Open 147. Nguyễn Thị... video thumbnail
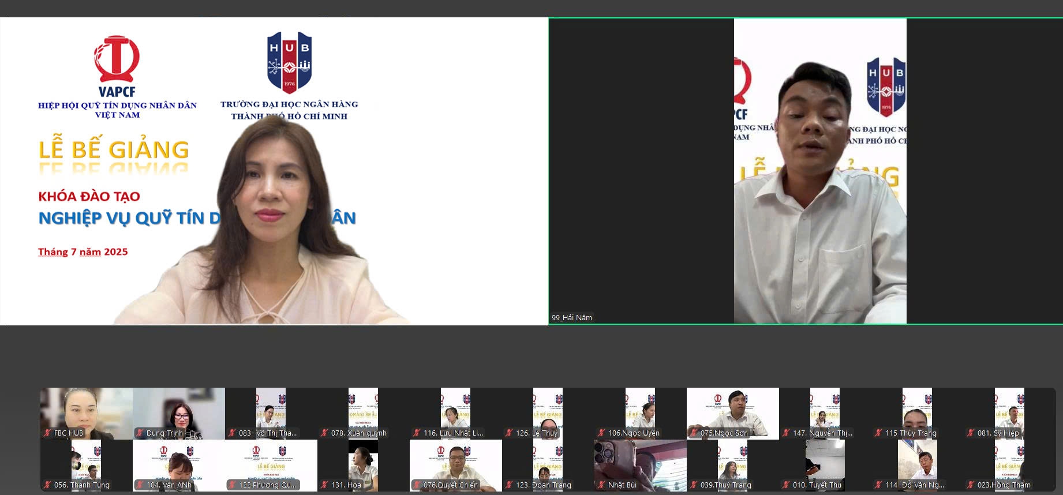 tap(825, 414)
